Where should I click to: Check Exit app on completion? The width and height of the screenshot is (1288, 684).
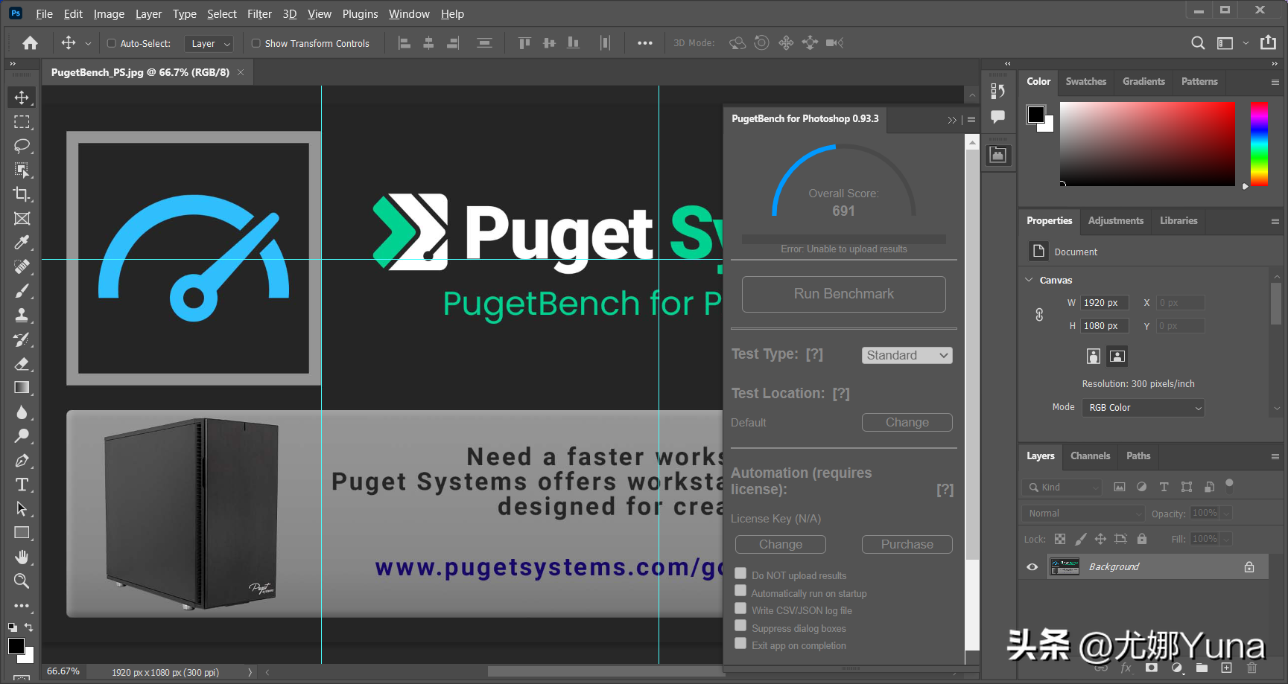point(740,643)
